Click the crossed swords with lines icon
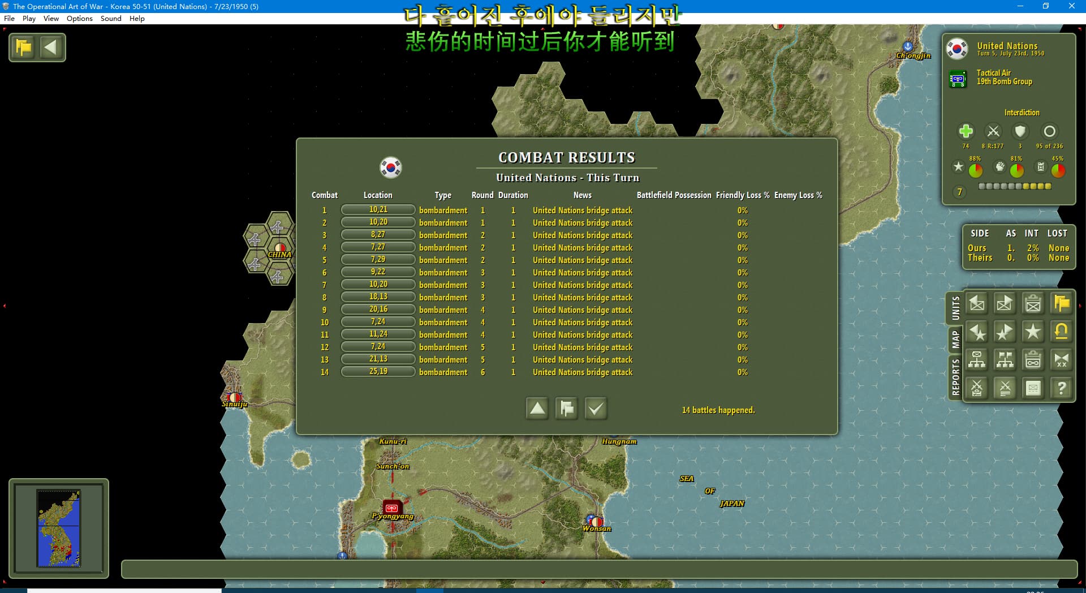The width and height of the screenshot is (1086, 593). [1005, 388]
